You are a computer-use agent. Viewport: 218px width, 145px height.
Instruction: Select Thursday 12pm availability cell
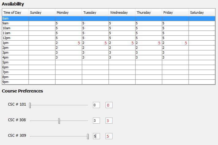[148, 38]
